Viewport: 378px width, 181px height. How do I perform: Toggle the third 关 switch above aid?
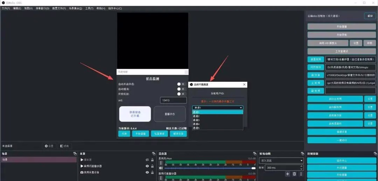tap(181, 94)
